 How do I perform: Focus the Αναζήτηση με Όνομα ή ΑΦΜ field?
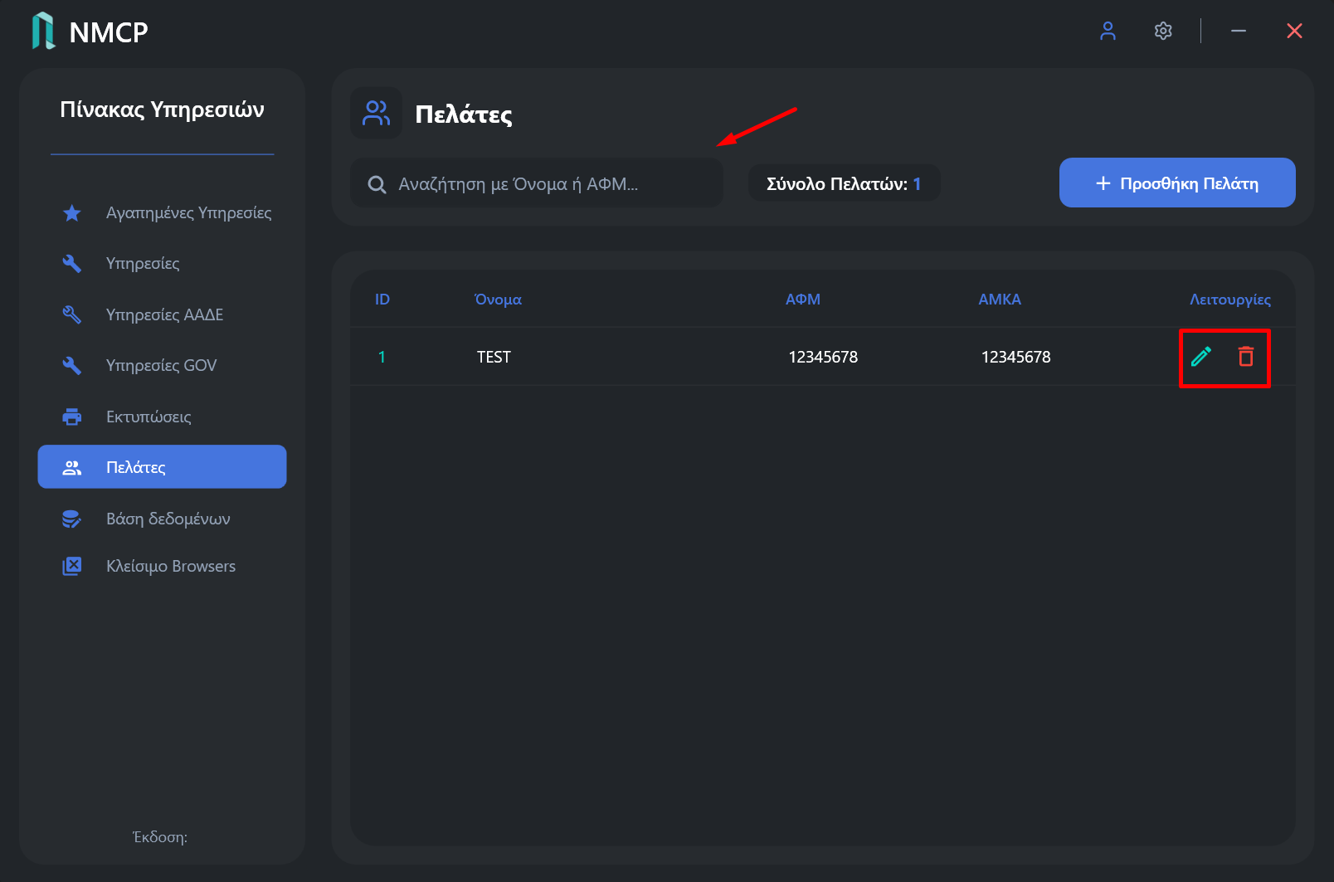coord(537,183)
